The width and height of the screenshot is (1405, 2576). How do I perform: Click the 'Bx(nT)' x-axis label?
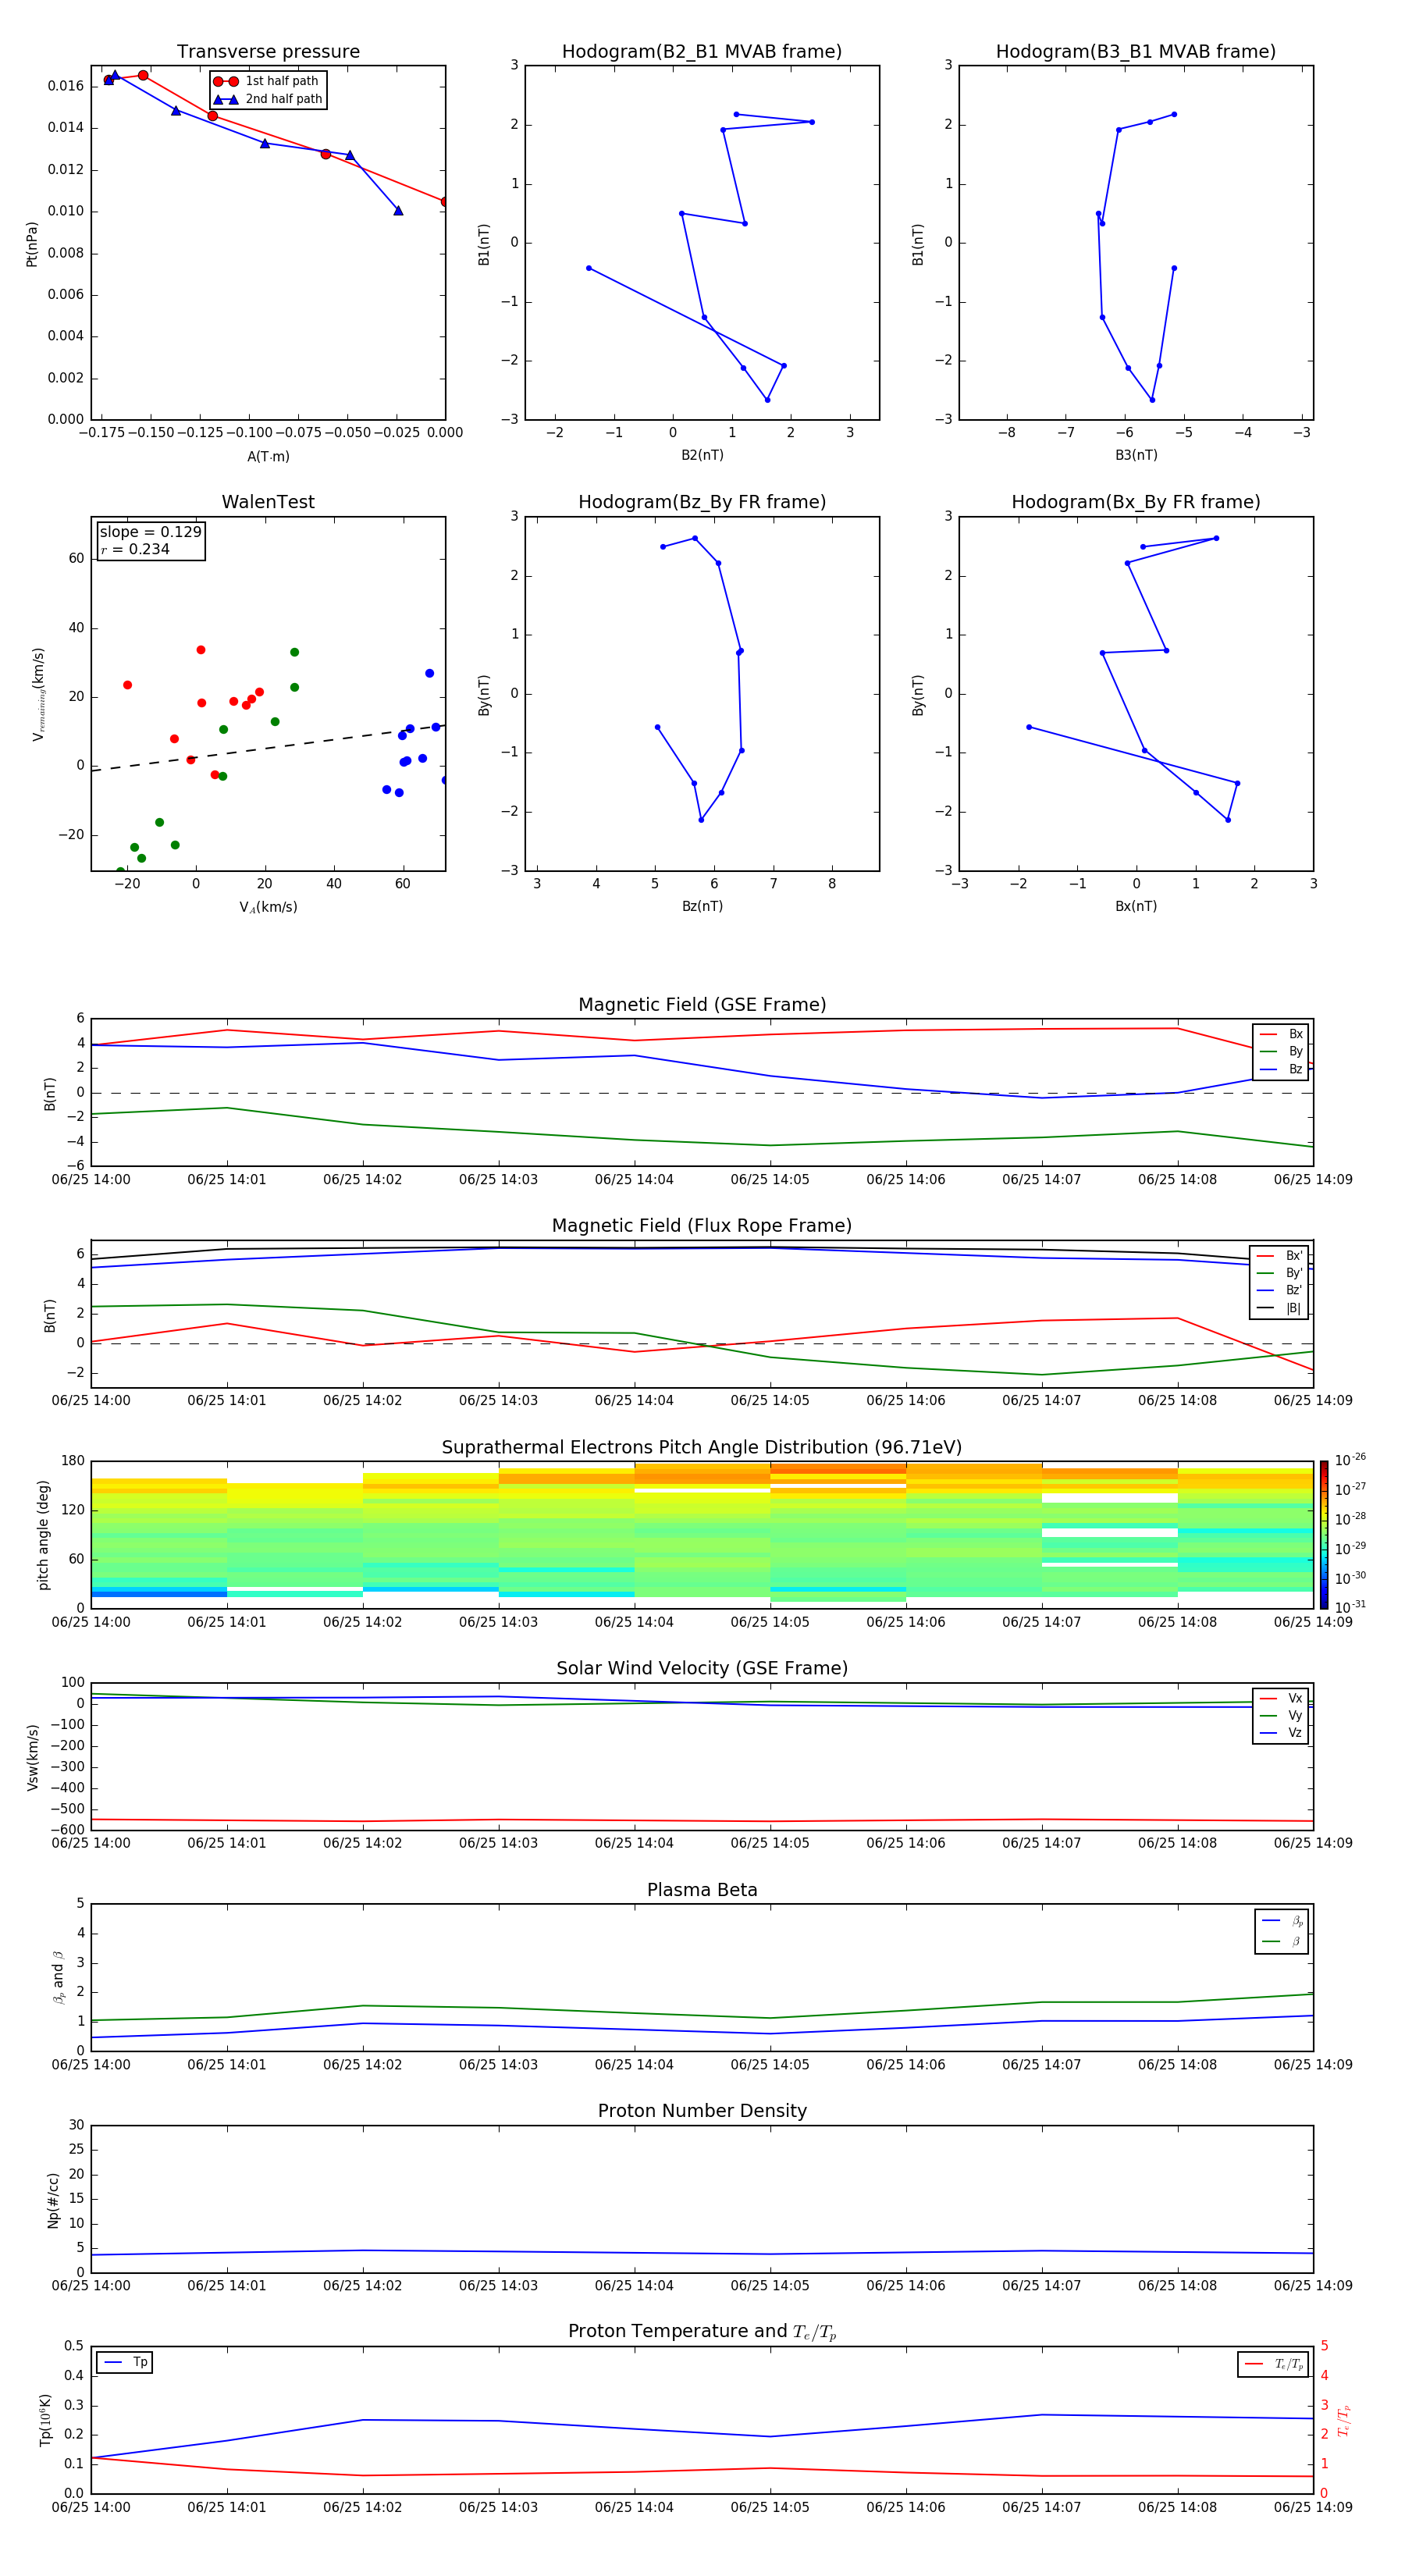tap(1136, 906)
